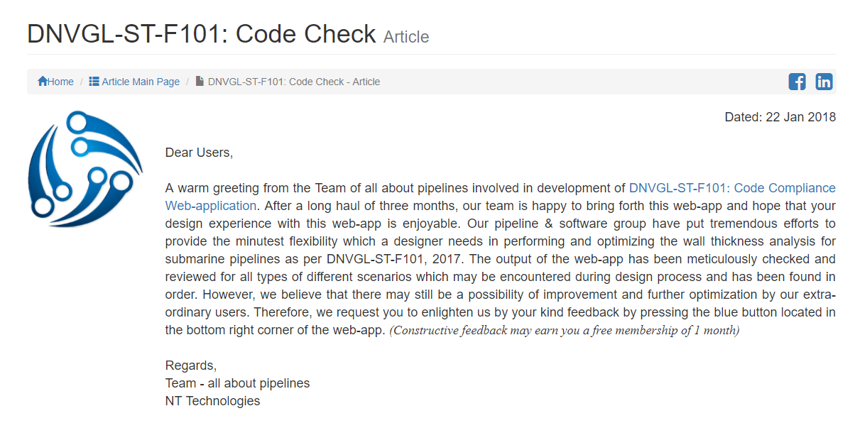The image size is (855, 423).
Task: Click the Home house icon in breadcrumb
Action: [x=43, y=82]
